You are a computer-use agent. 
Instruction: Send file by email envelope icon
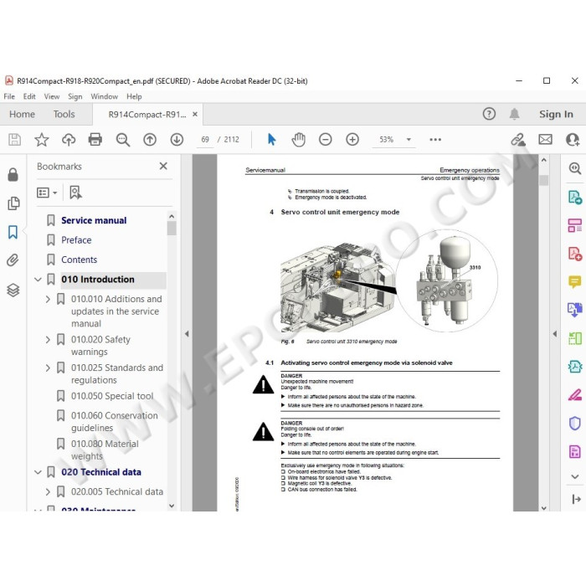[545, 140]
